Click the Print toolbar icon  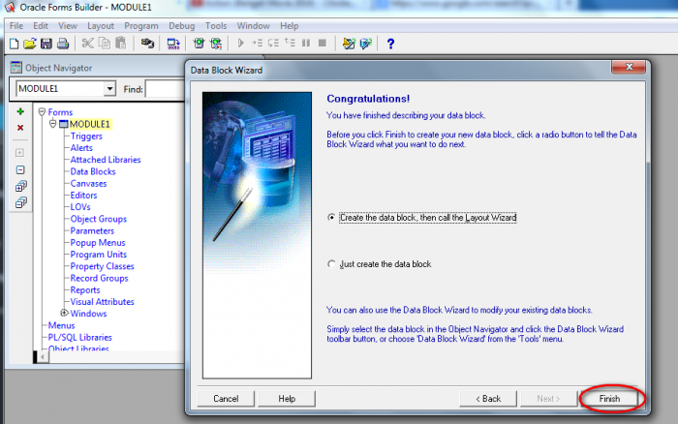point(63,44)
